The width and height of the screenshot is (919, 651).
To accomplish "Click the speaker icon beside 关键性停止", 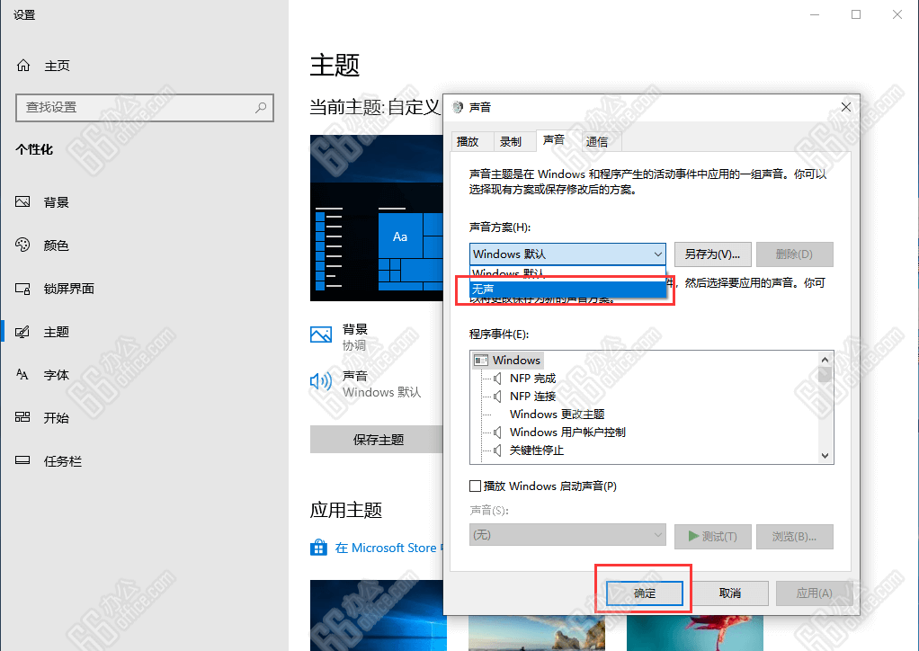I will coord(497,450).
